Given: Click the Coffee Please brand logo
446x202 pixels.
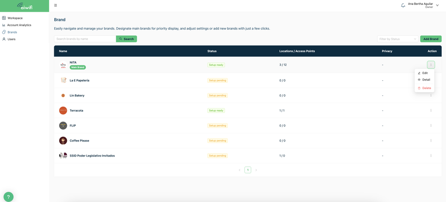Looking at the screenshot, I should click(x=63, y=140).
